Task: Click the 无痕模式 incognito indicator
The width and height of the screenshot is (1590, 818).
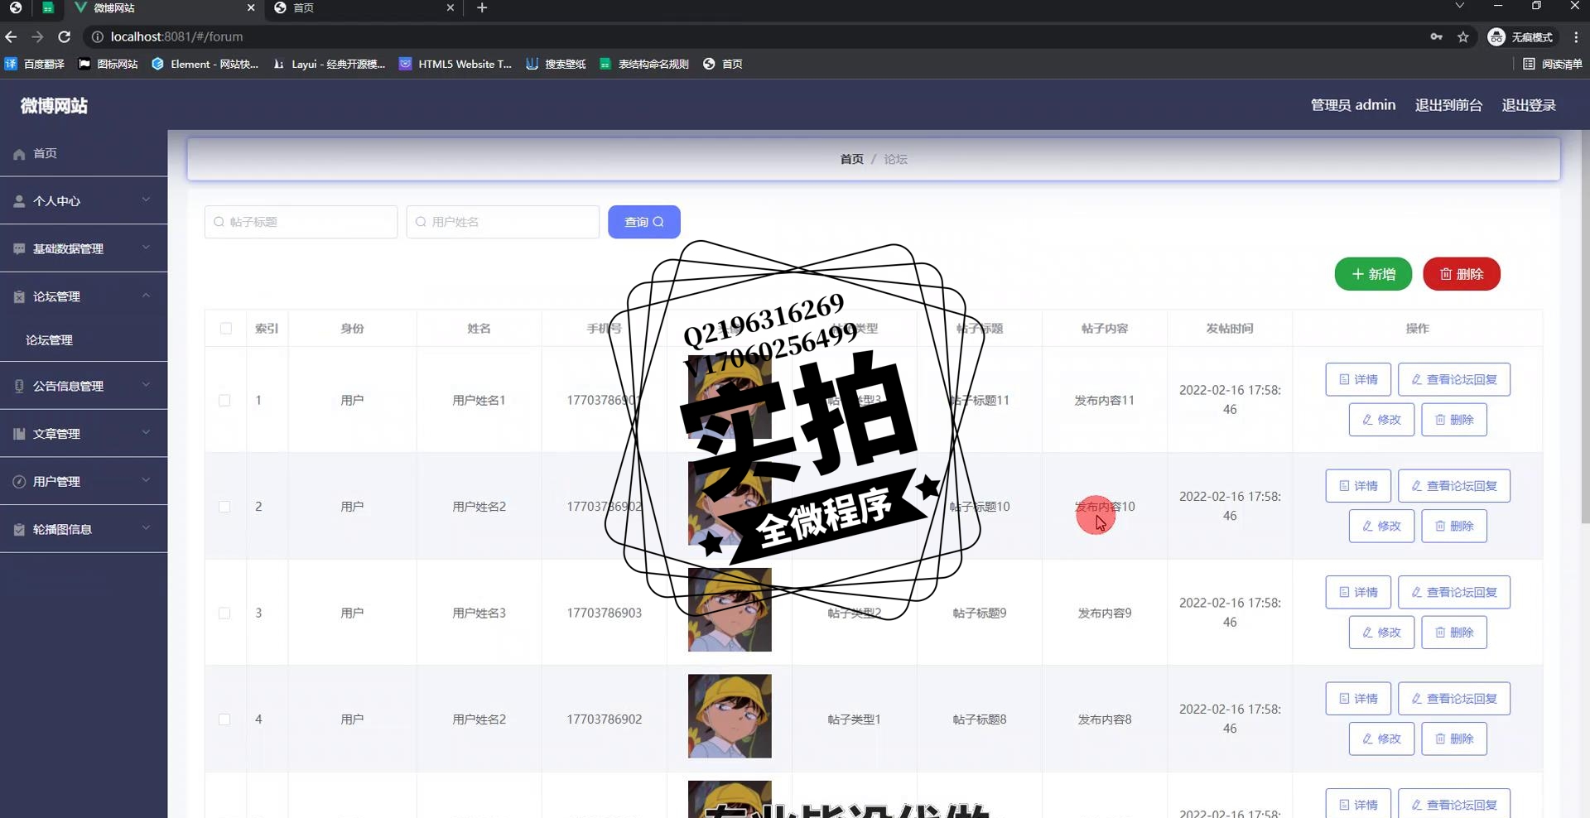Action: point(1521,36)
